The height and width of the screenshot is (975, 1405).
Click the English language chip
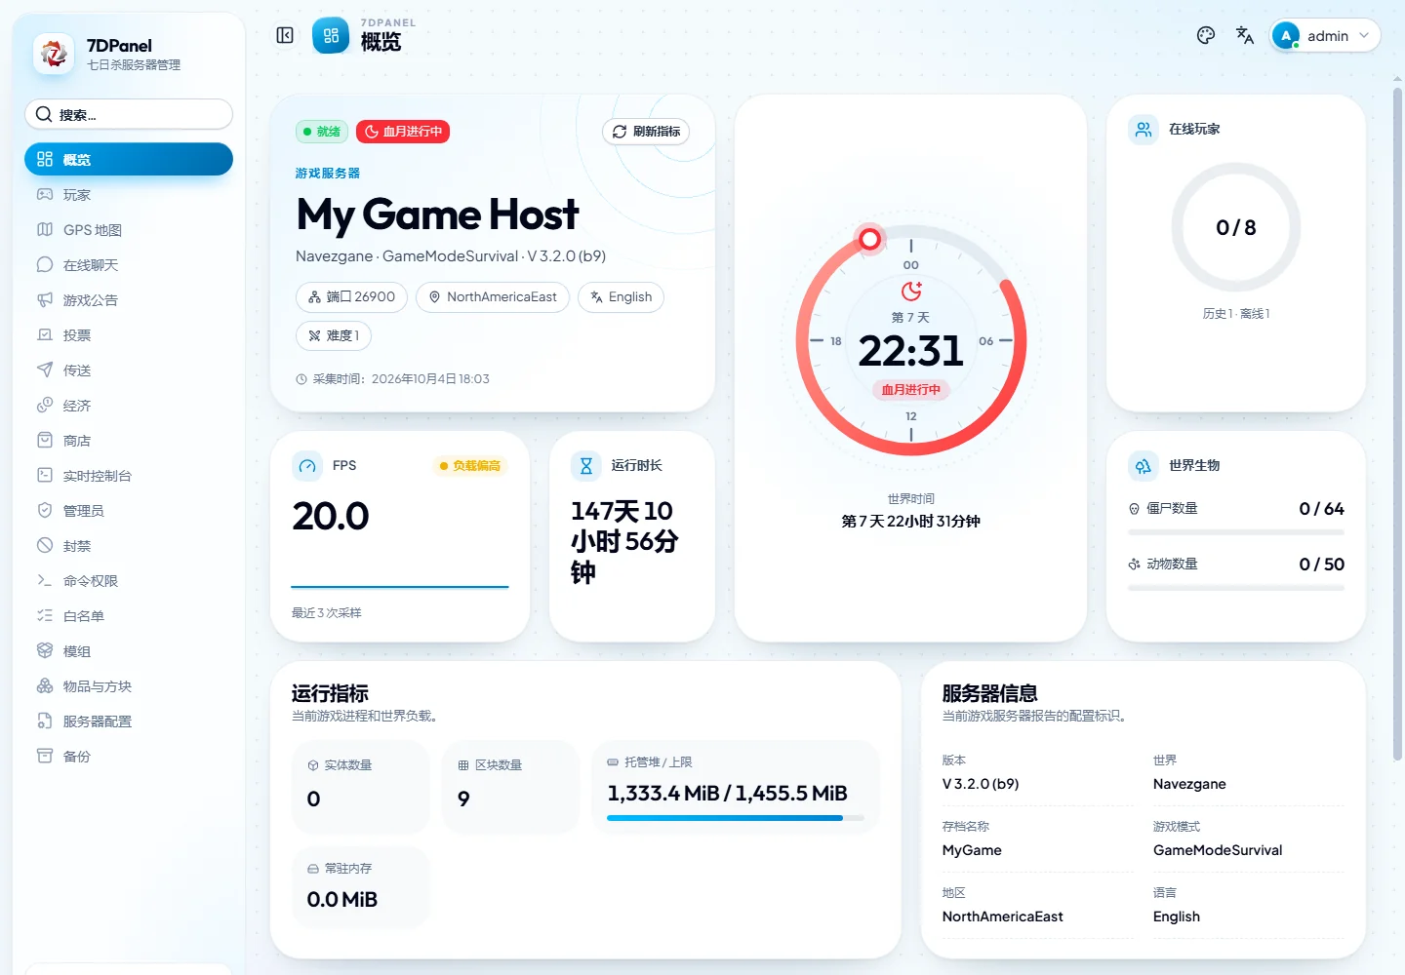(x=621, y=297)
